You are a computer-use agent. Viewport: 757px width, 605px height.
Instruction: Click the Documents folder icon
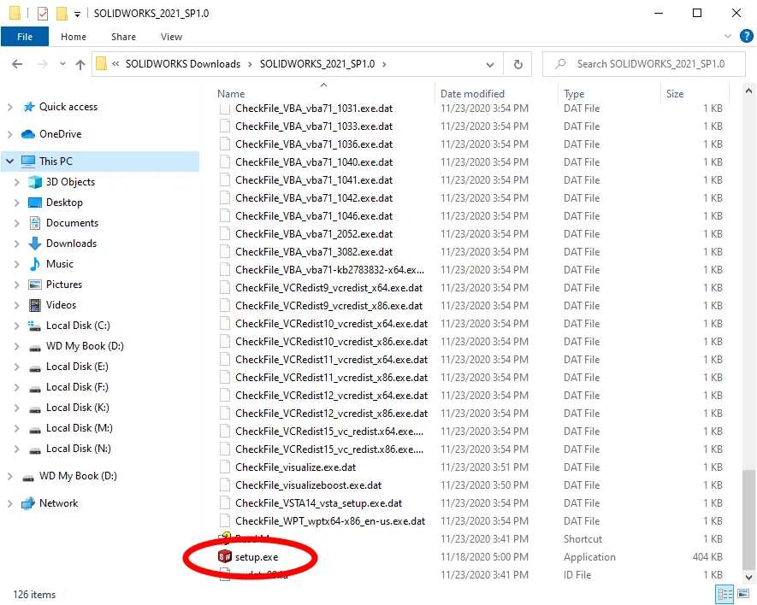(x=35, y=223)
